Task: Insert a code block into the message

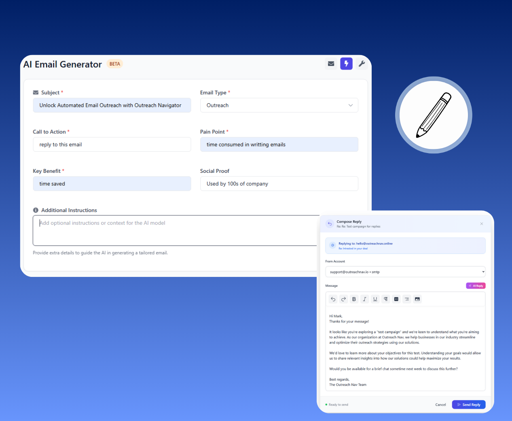Action: (x=396, y=299)
